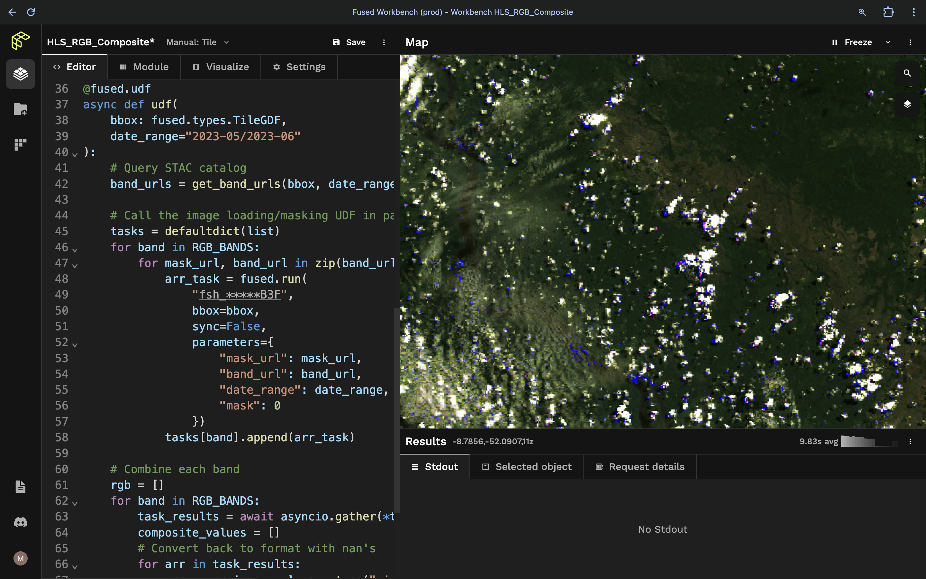Collapse the parameters block at line 52

75,345
